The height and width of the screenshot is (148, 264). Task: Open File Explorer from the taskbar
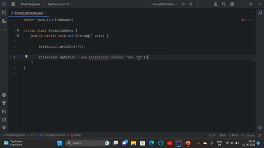(133, 143)
